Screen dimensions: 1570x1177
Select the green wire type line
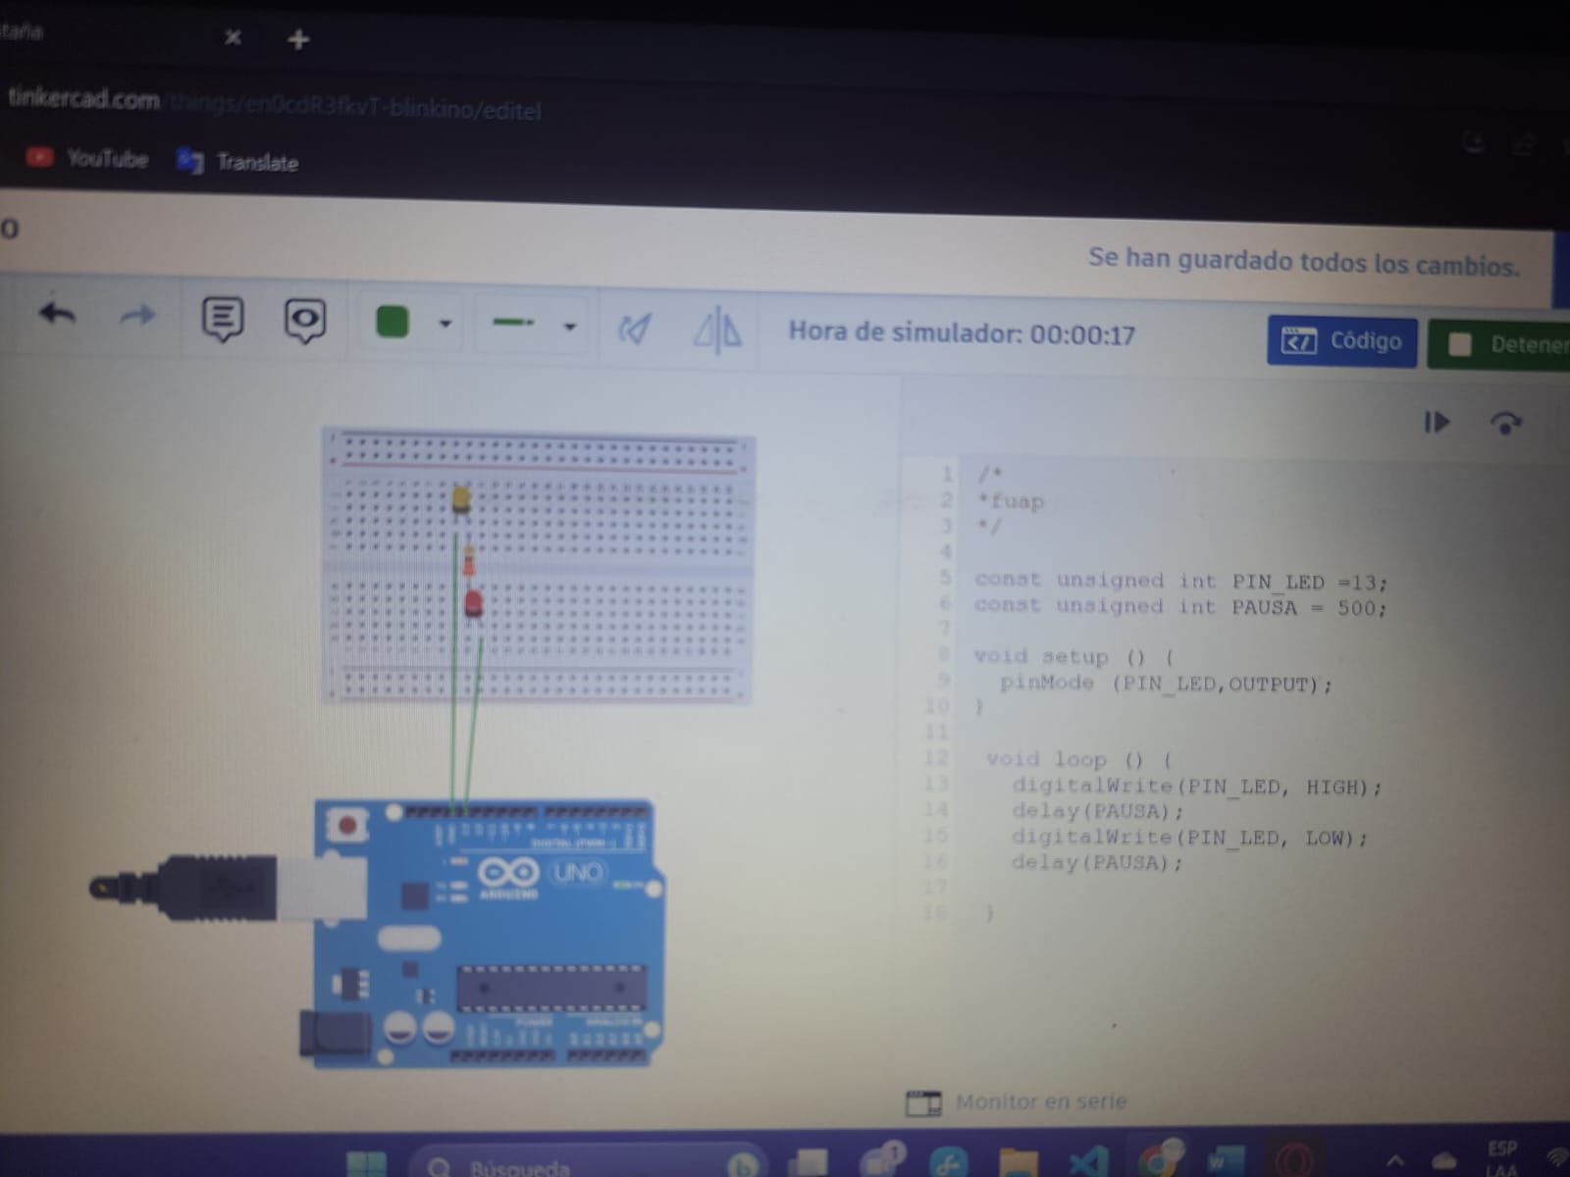click(513, 323)
